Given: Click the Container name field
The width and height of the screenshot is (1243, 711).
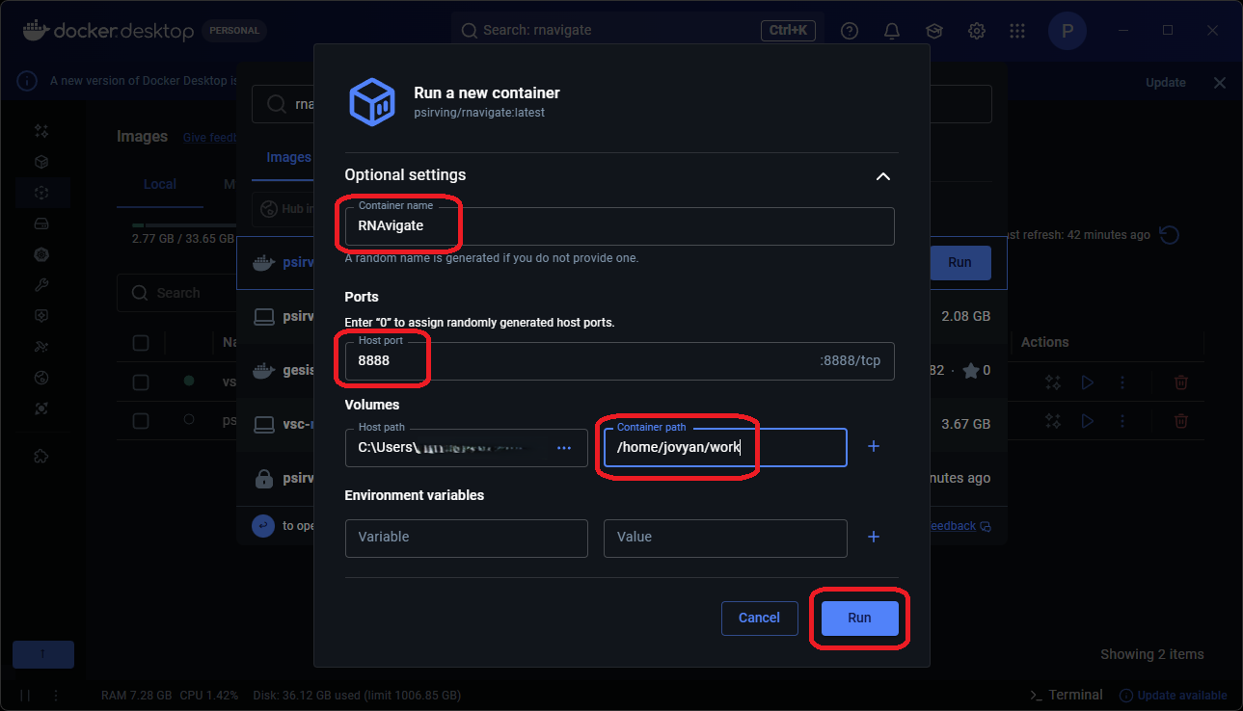Looking at the screenshot, I should [x=620, y=226].
